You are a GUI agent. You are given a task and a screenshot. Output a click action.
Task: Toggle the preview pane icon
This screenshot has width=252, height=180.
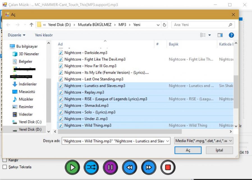(x=219, y=35)
